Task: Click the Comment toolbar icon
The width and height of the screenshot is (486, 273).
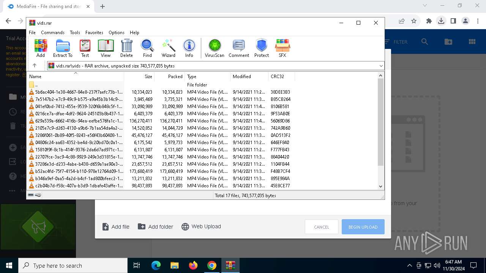Action: 239,48
